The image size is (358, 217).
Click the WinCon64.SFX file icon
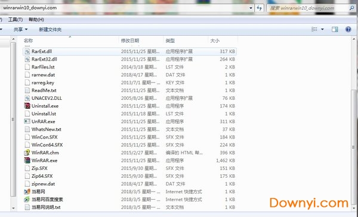click(27, 144)
